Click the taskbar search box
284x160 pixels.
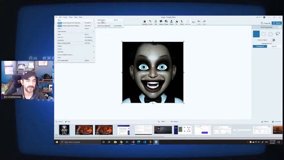80,142
